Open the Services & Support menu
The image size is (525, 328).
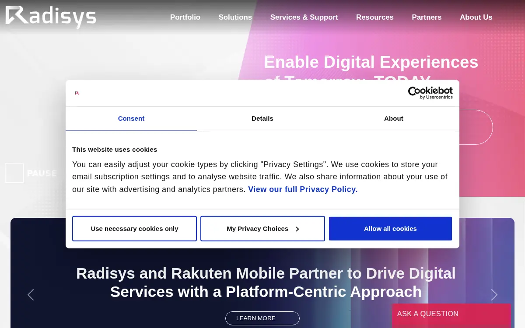tap(304, 17)
